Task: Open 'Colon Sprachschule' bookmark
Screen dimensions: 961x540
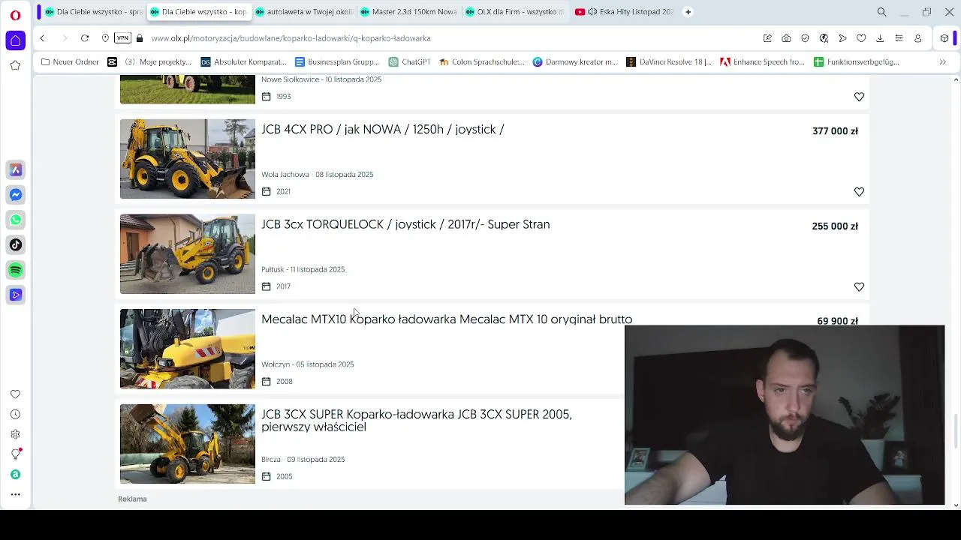Action: (x=481, y=62)
